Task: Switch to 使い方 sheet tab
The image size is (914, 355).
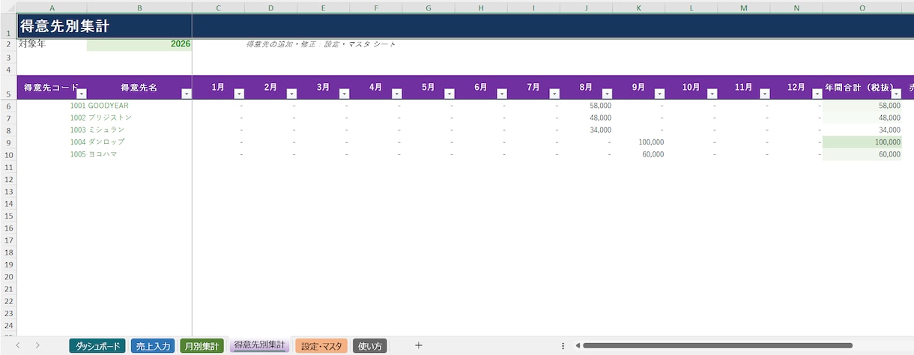Action: coord(370,346)
